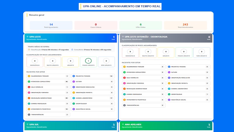Click the Sutura icon in UPA Leste
The image size is (234, 132).
click(74, 82)
